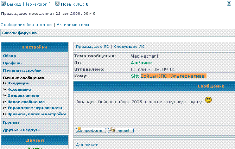Open the FAQ question mark icon

pos(229,3)
